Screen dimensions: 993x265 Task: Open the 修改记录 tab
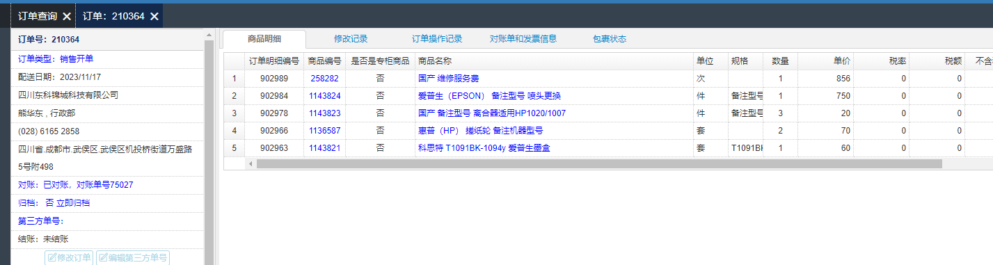coord(351,39)
